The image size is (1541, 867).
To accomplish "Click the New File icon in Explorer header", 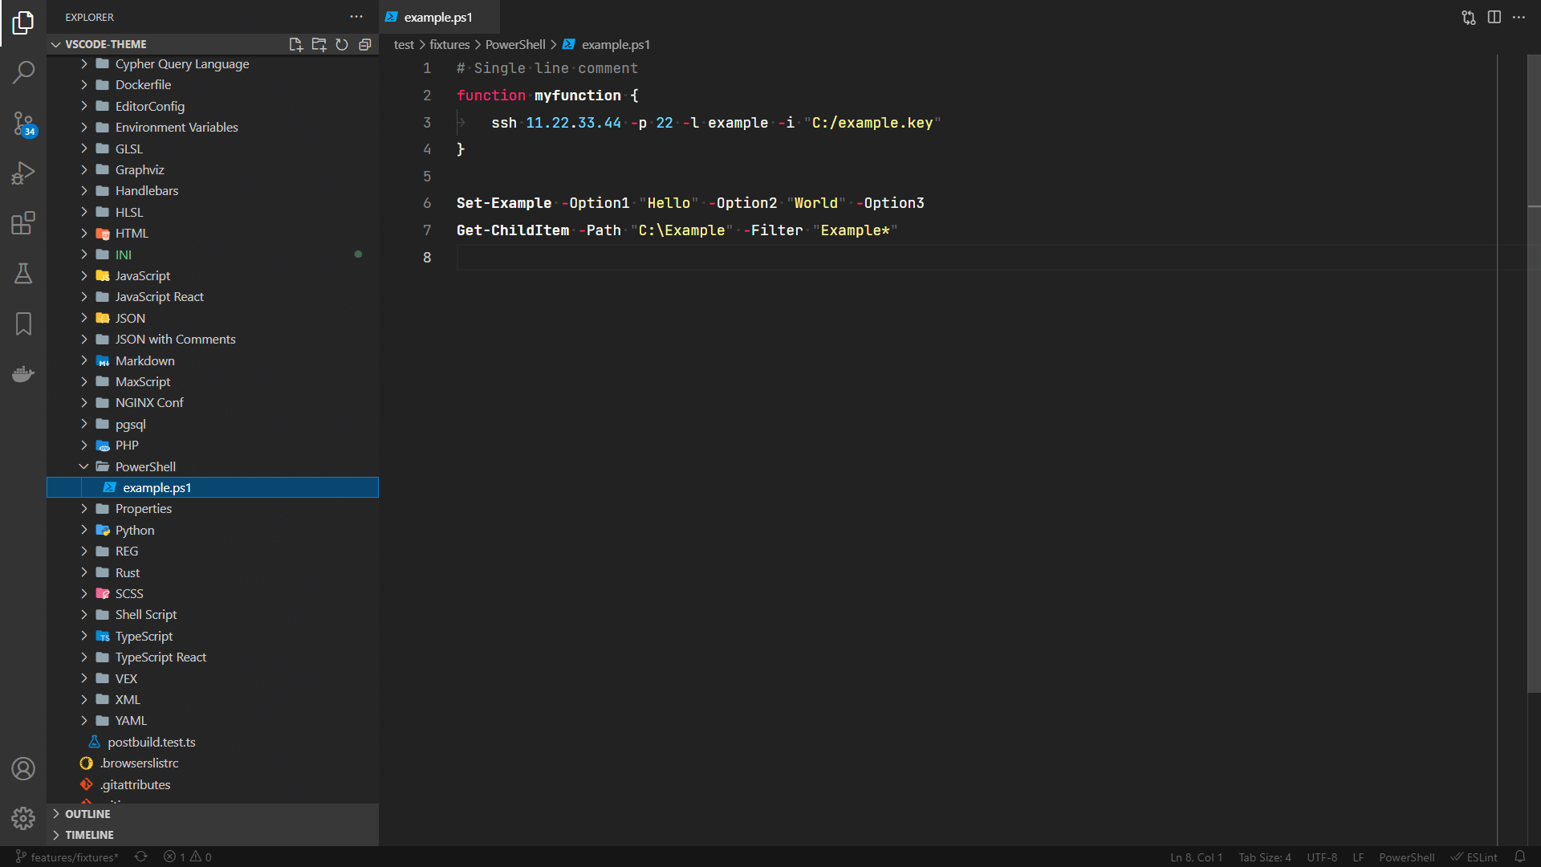I will (295, 44).
